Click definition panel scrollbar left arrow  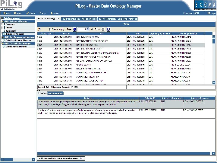click(x=39, y=153)
